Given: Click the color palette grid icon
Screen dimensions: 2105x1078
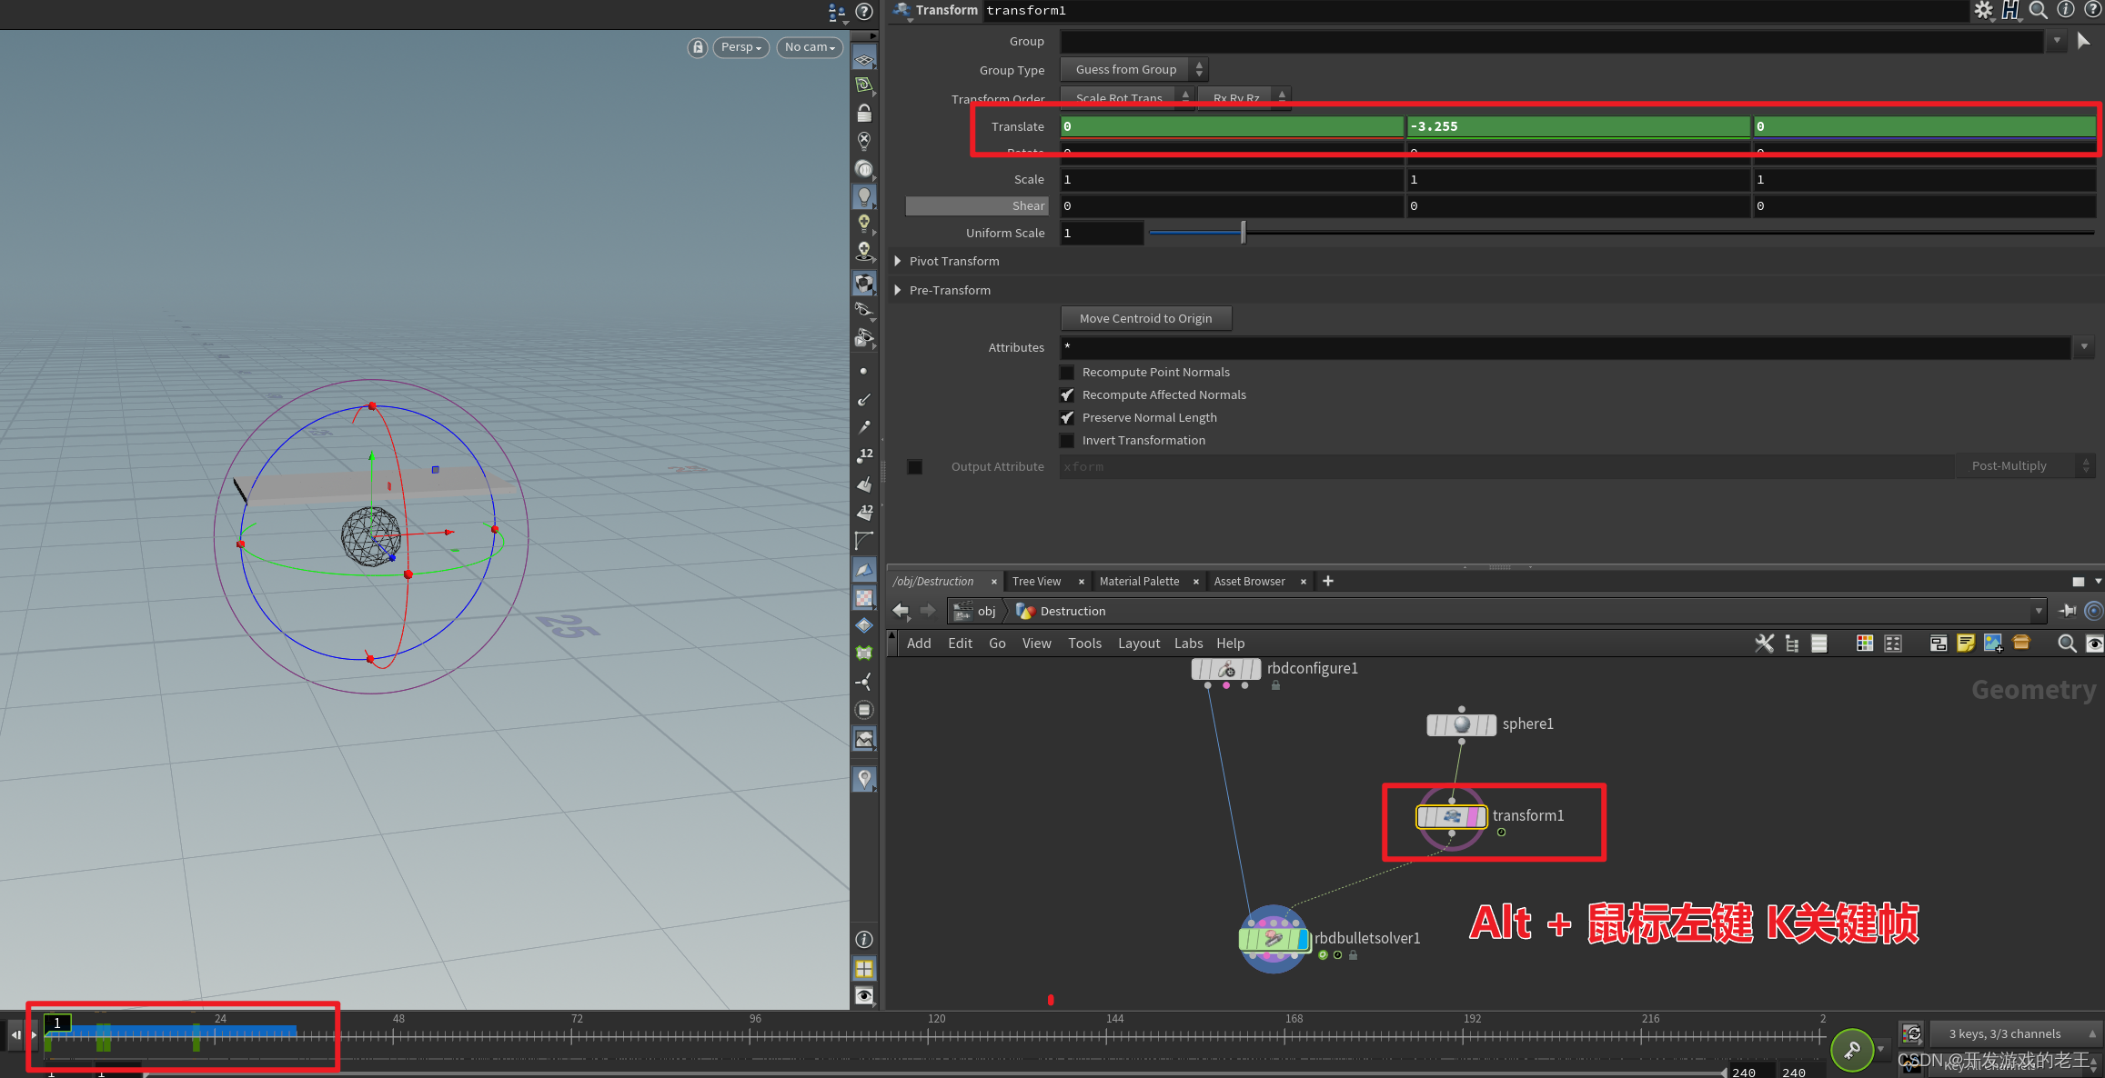Looking at the screenshot, I should 1865,644.
